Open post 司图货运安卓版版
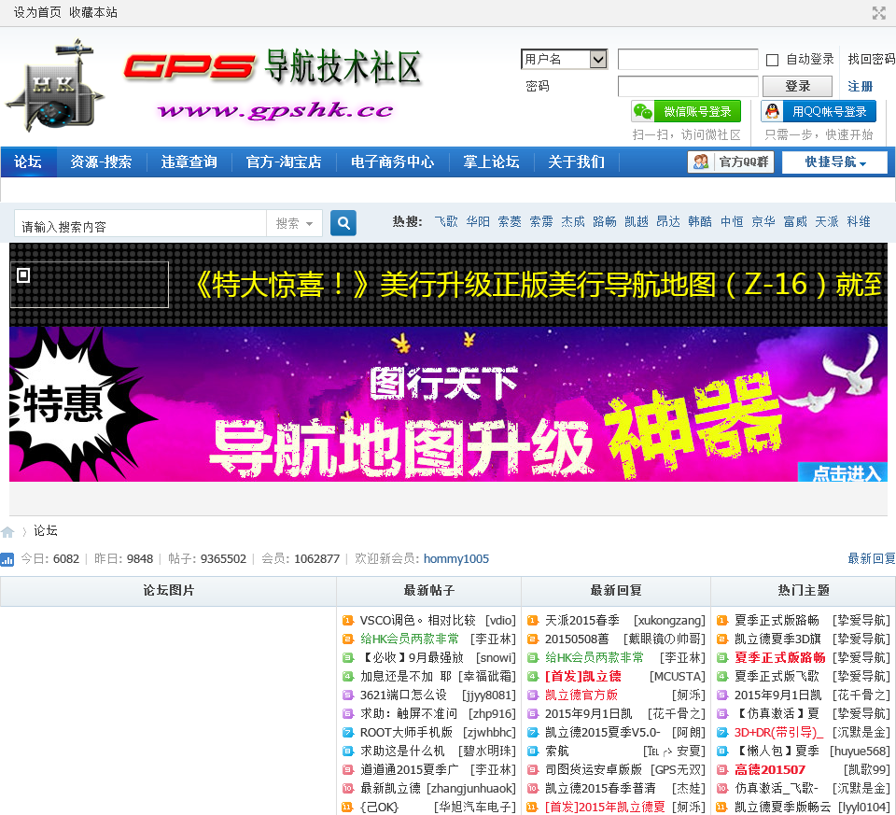896x815 pixels. 594,770
